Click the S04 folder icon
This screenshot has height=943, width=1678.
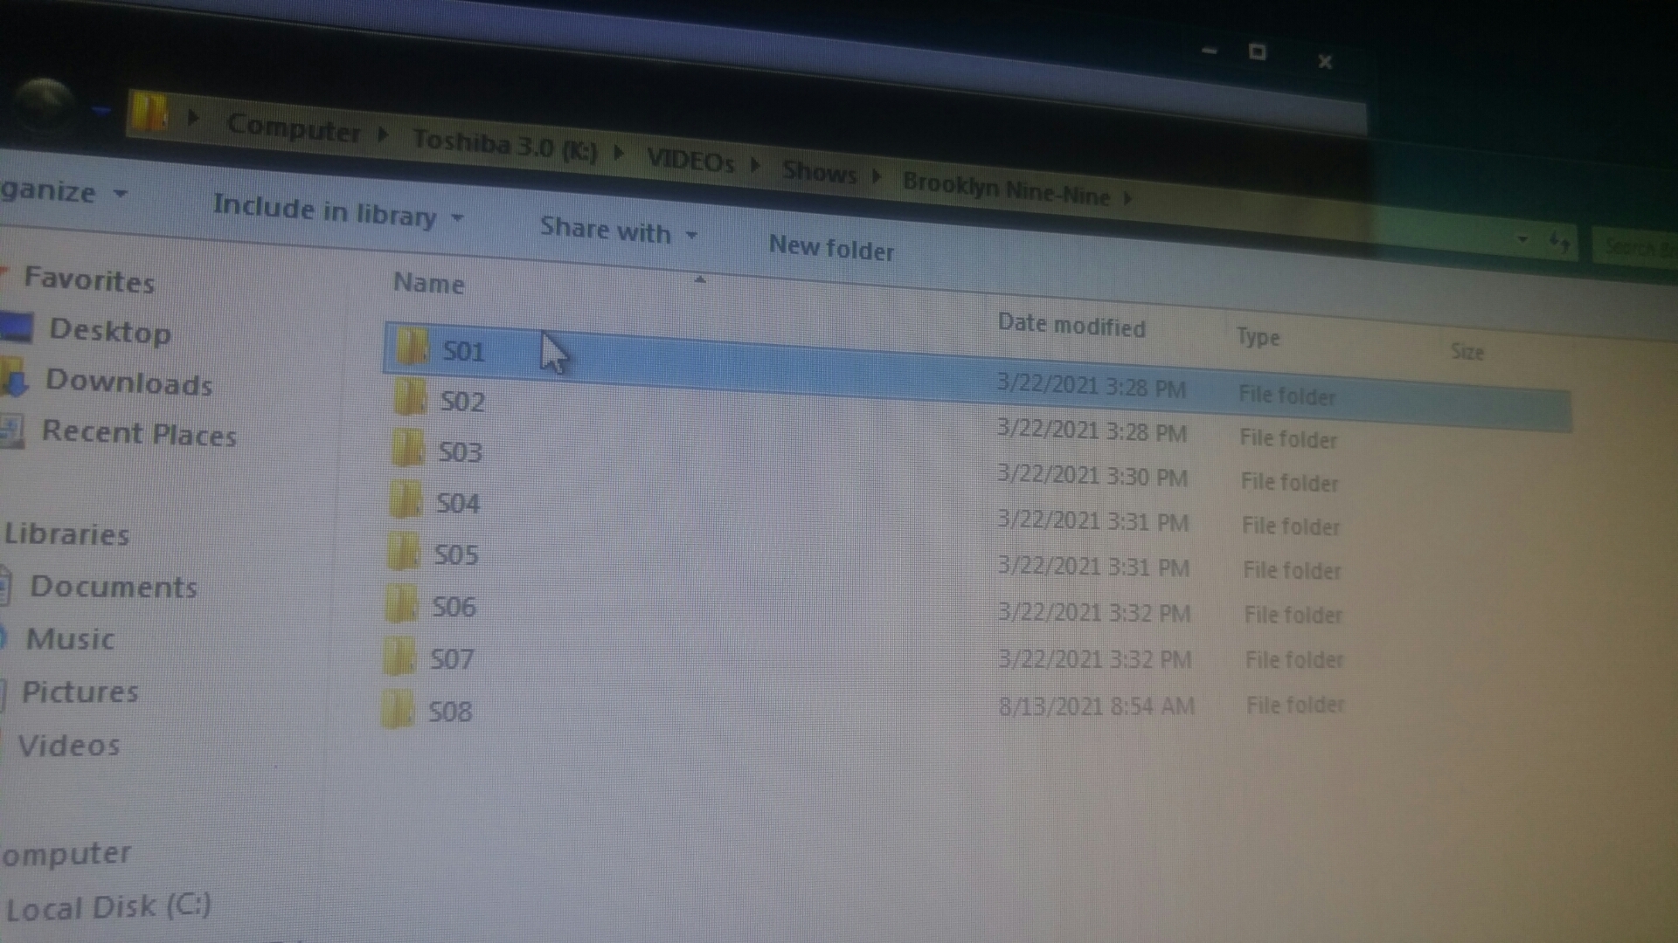(x=405, y=500)
